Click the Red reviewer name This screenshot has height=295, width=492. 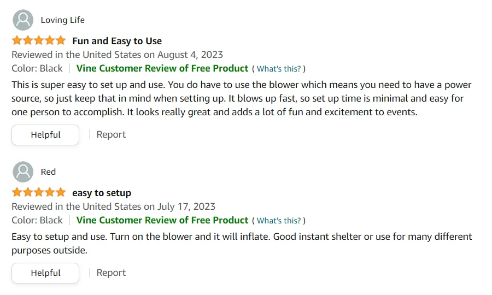click(49, 172)
